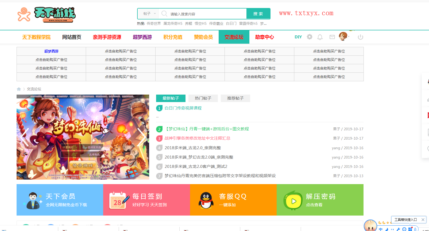Open post 【梦幻诛仙】丹青一键端+游戏后台+图文教程
The height and width of the screenshot is (231, 429).
coord(207,129)
